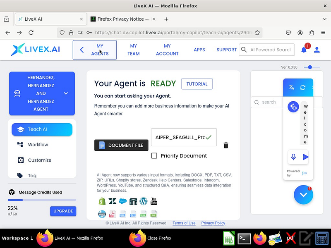
Task: Open the Privacy Policy link
Action: [x=213, y=223]
